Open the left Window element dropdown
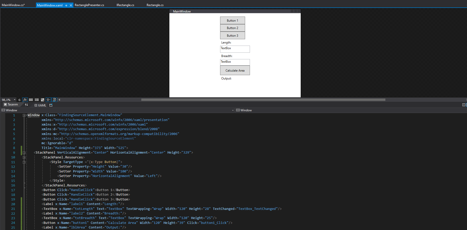Viewport: 467px width, 230px height. (x=233, y=110)
